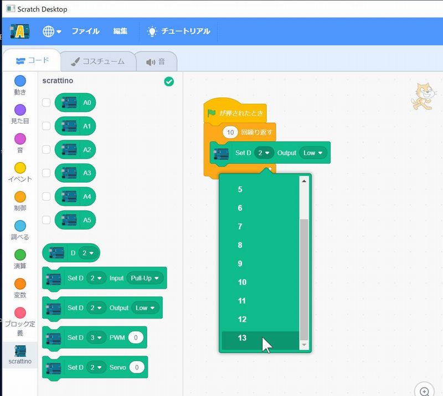Click the zoom in magnifier on workspace
Image resolution: width=443 pixels, height=396 pixels.
click(x=425, y=390)
